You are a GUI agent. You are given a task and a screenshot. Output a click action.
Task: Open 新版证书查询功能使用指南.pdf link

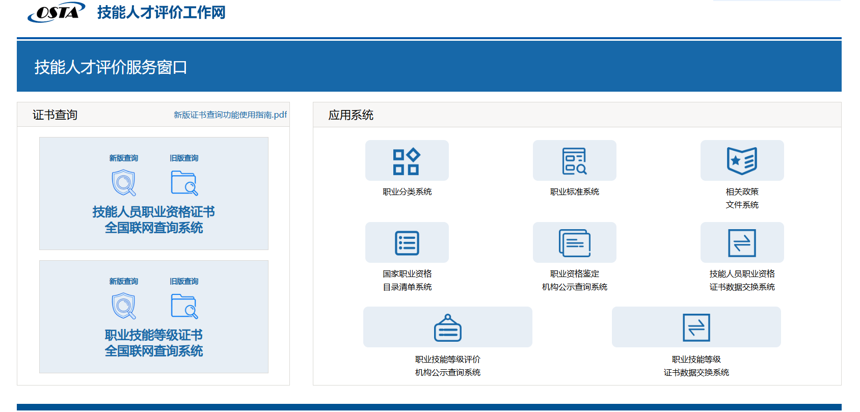click(x=230, y=115)
